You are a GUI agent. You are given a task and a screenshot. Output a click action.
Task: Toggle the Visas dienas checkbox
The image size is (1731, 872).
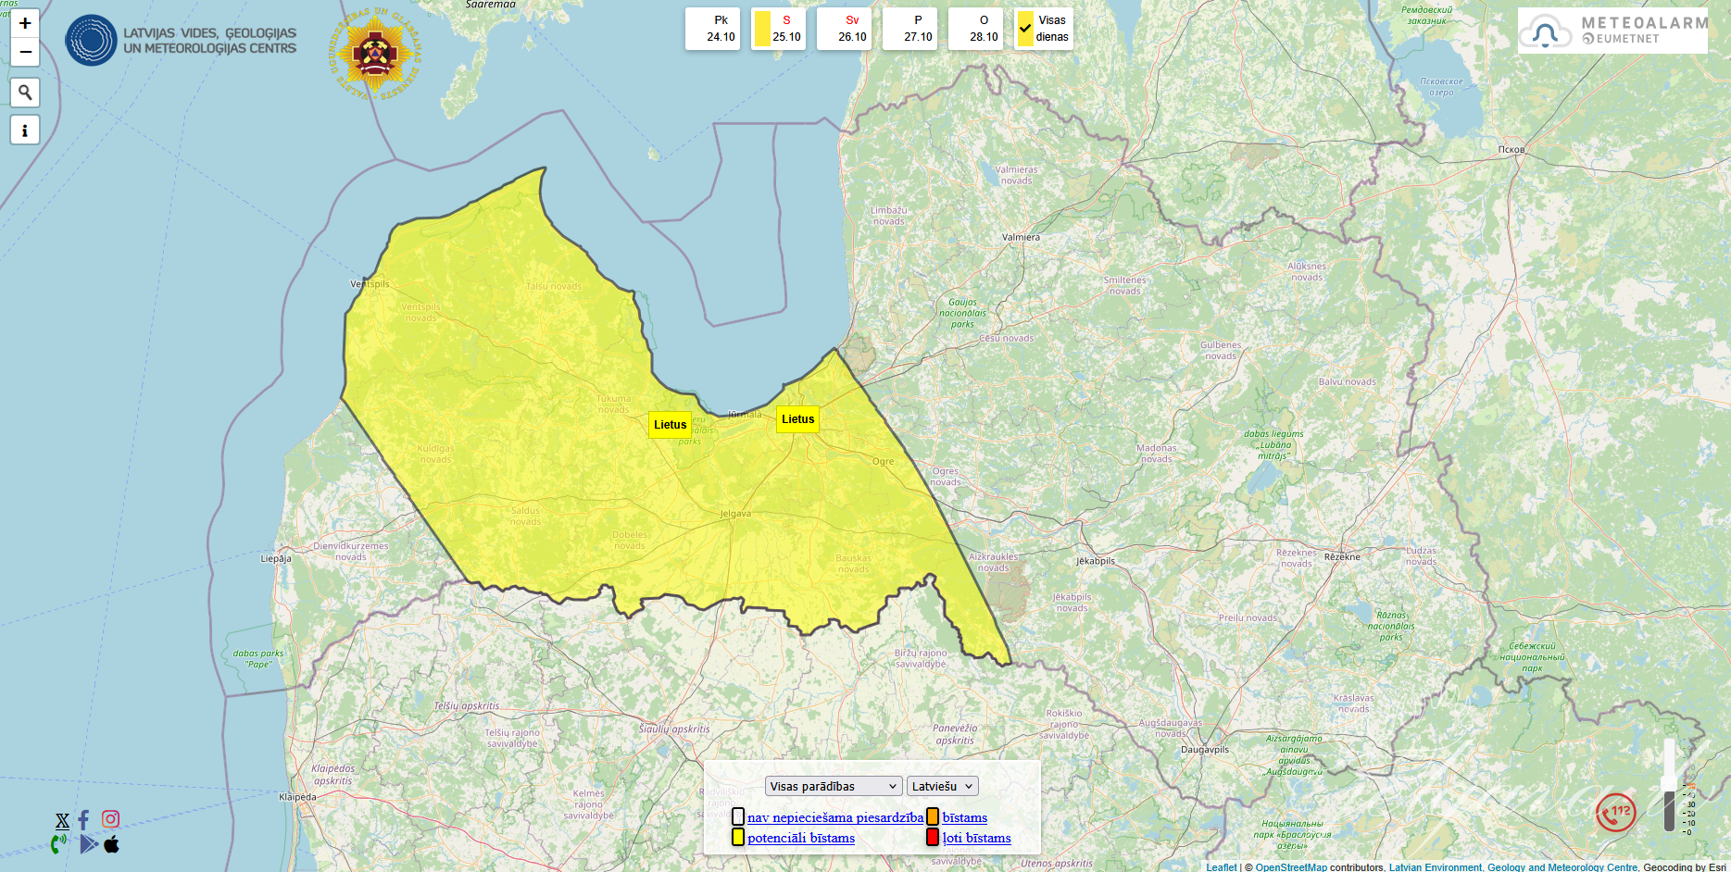click(1025, 29)
